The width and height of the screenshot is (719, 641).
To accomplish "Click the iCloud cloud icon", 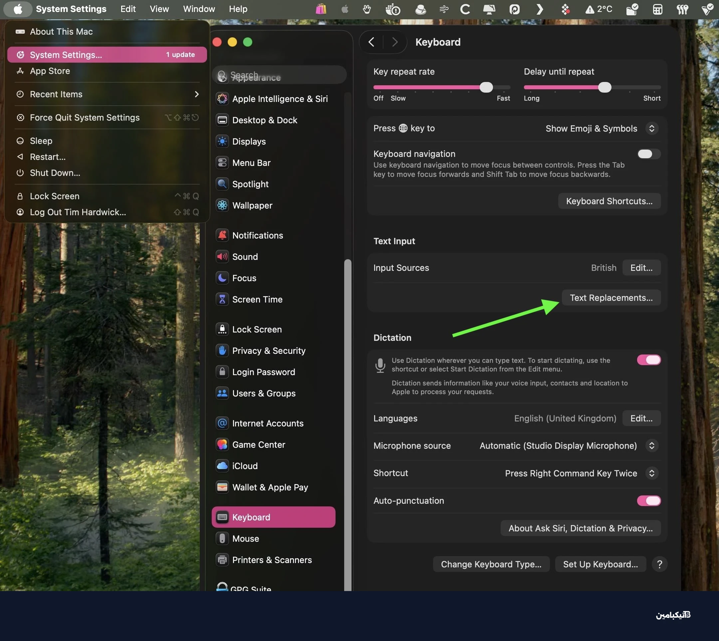I will (222, 466).
